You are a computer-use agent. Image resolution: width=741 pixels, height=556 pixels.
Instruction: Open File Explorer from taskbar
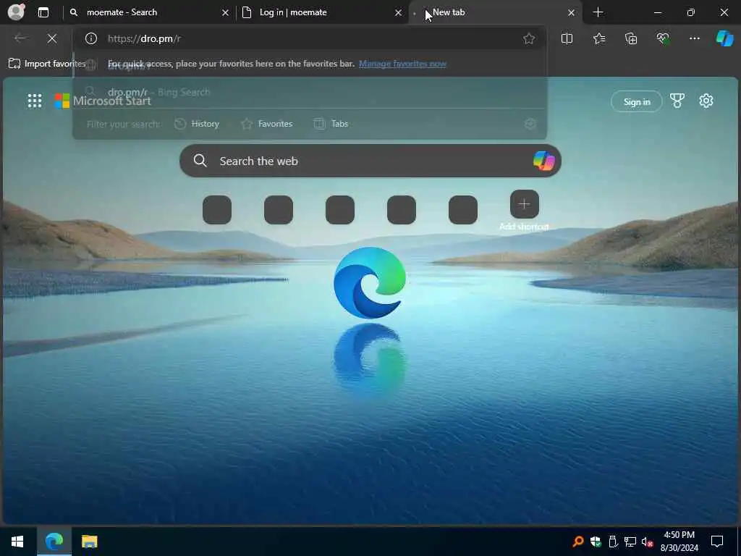coord(89,542)
